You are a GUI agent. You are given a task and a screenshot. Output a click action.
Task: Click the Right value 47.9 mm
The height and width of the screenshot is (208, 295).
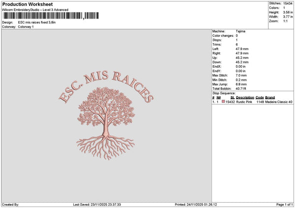tap(242, 53)
